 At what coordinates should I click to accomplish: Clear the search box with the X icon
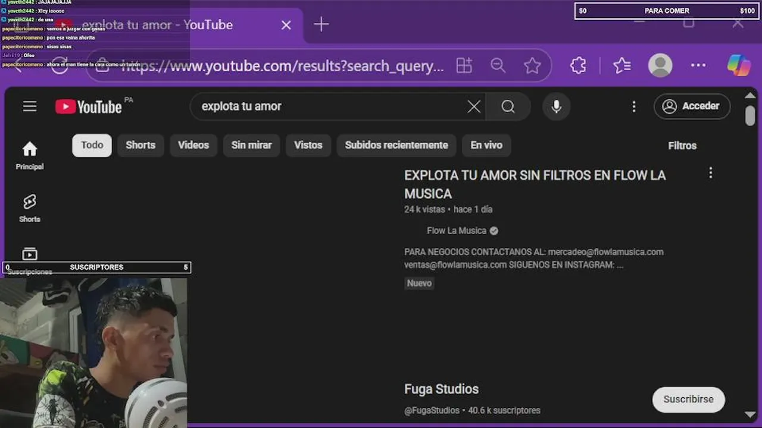click(474, 106)
